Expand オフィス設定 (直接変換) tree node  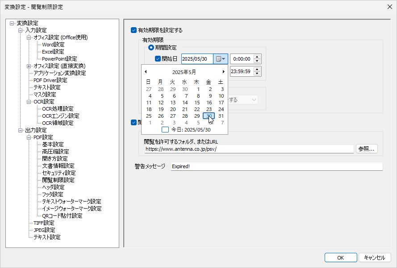pyautogui.click(x=29, y=66)
